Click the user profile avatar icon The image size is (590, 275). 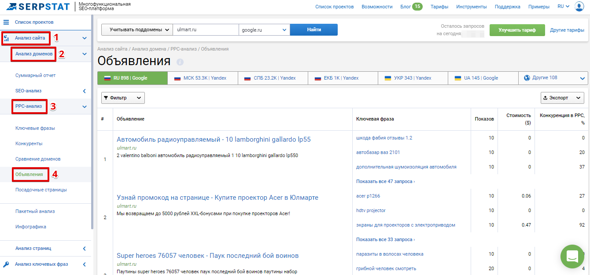point(579,7)
